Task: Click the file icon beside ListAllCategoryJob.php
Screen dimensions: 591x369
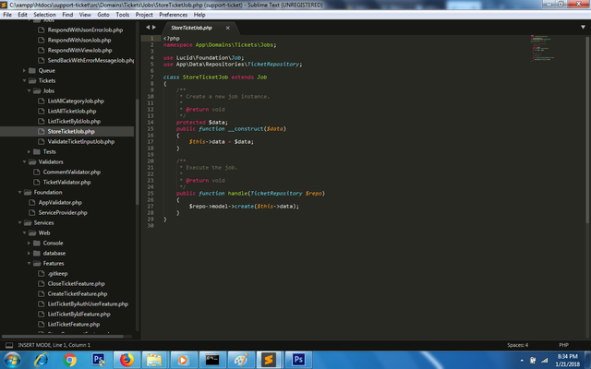Action: click(41, 101)
